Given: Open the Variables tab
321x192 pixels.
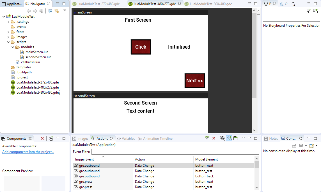Looking at the screenshot, I should [x=126, y=139].
